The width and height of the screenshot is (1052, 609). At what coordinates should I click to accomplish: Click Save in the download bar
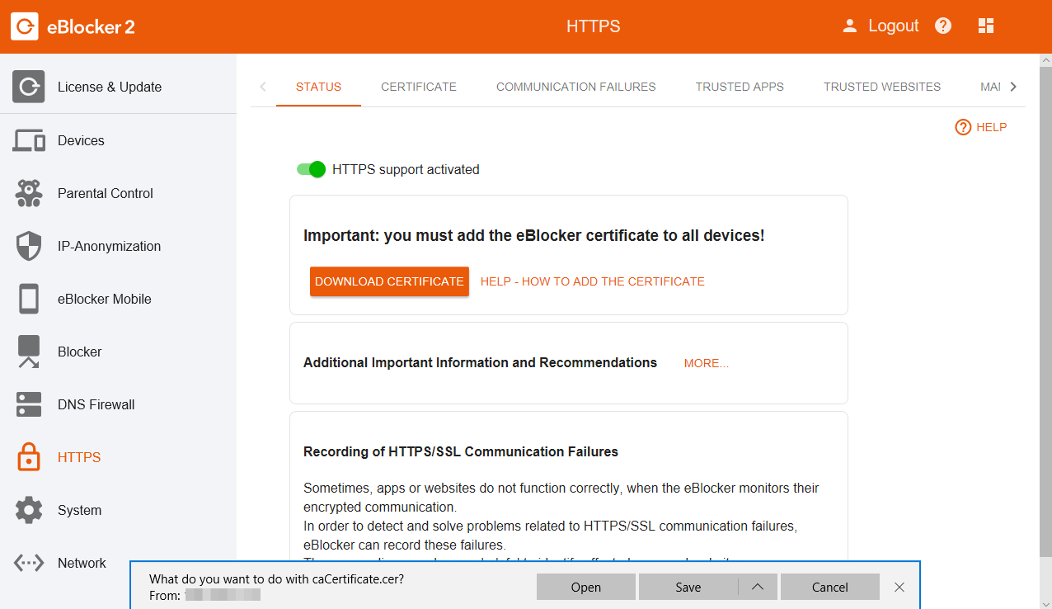coord(688,588)
